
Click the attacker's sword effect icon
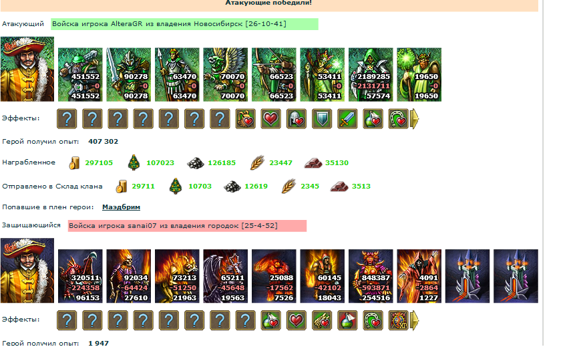click(347, 118)
